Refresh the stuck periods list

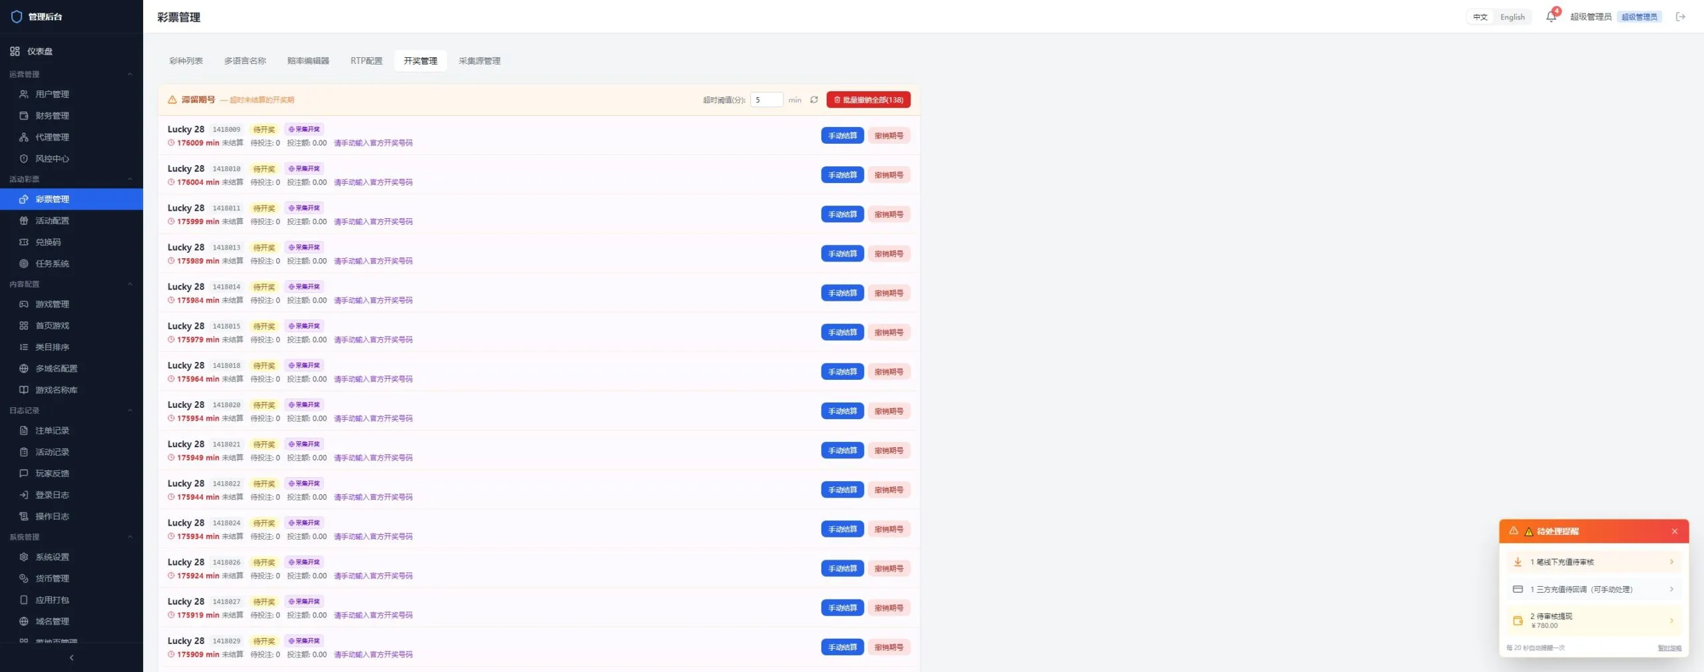(814, 100)
